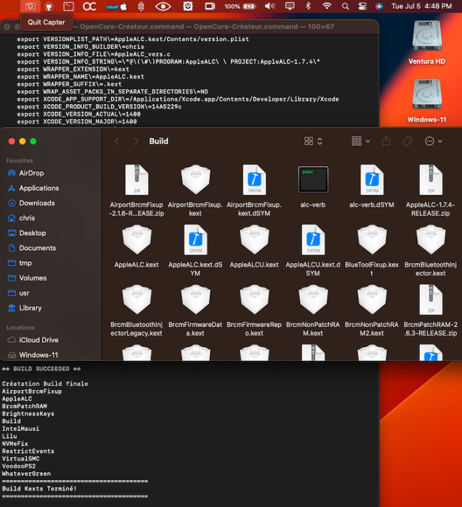Select Ventura HD drive on desktop
Image resolution: width=462 pixels, height=507 pixels.
[x=427, y=43]
